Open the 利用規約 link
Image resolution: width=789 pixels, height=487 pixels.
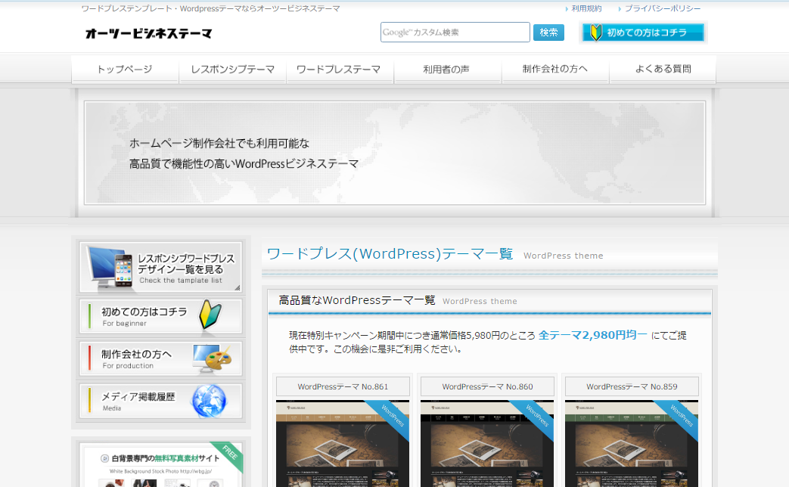pos(586,8)
